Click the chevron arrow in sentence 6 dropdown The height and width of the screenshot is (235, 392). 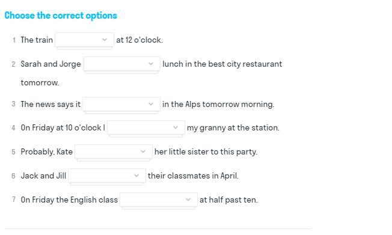[x=136, y=175]
